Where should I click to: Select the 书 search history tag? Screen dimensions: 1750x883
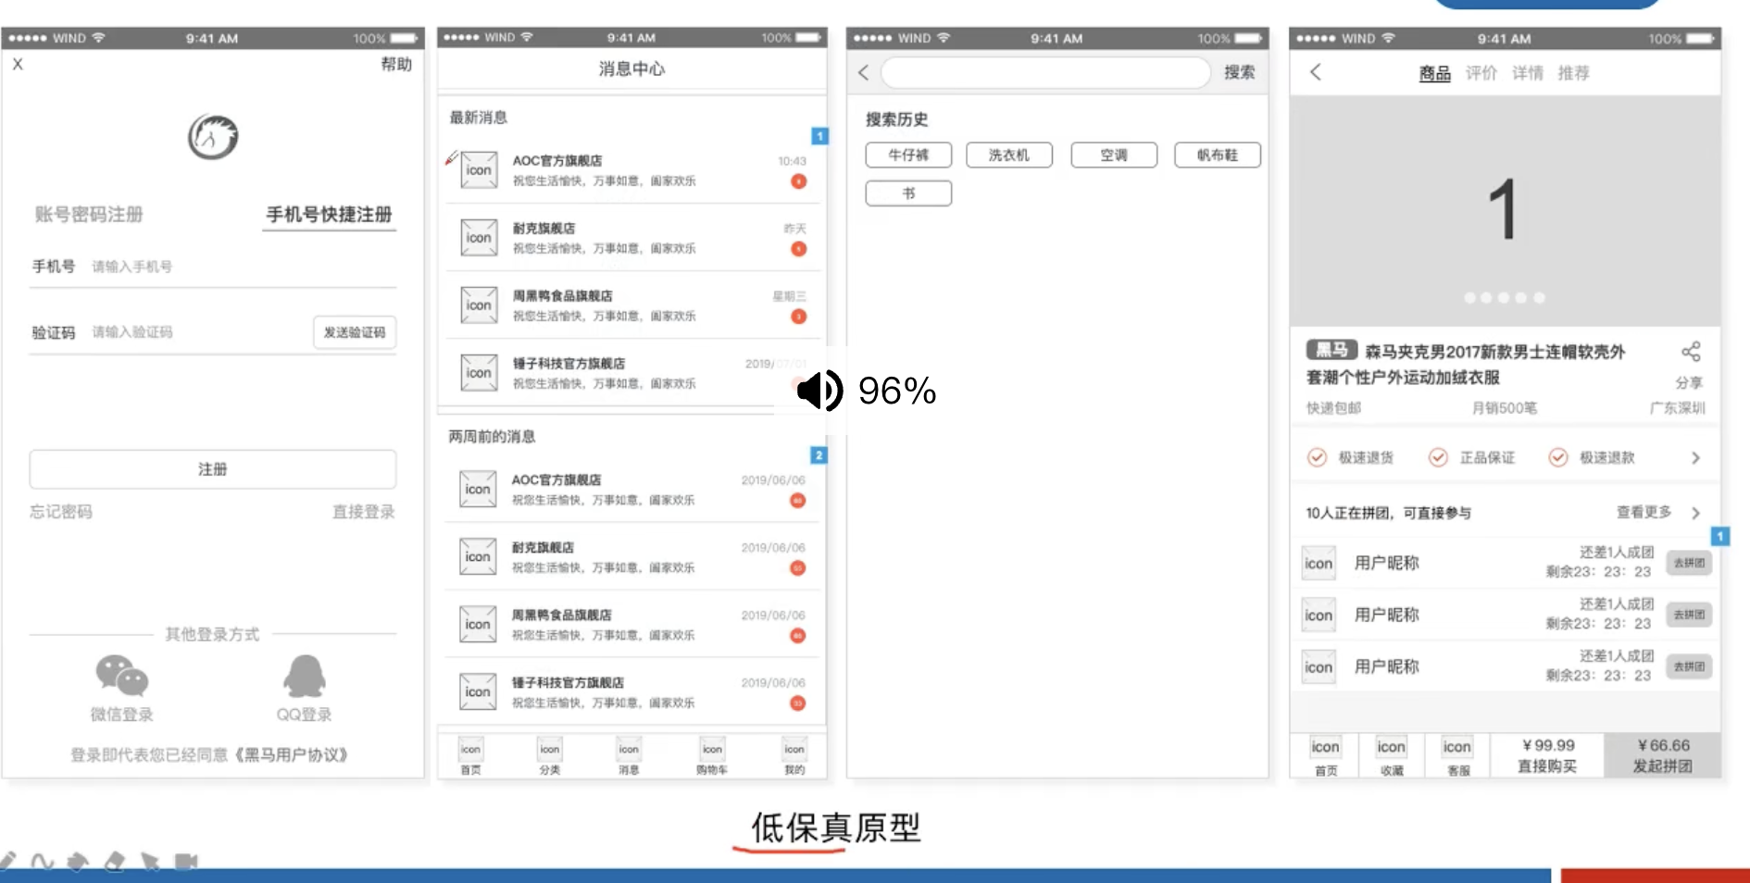pos(908,193)
